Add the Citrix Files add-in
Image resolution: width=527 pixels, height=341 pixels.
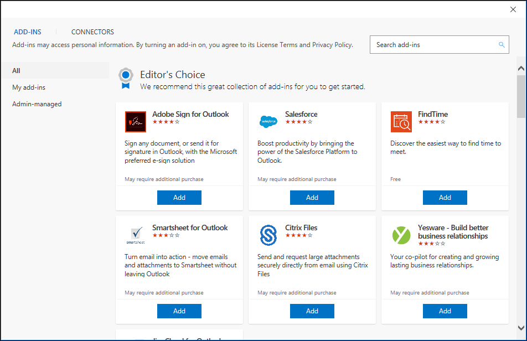click(x=312, y=311)
